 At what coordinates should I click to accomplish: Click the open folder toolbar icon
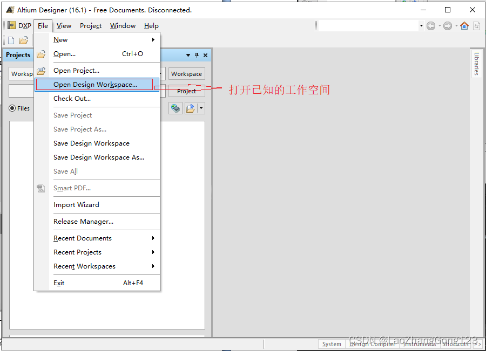coord(24,40)
